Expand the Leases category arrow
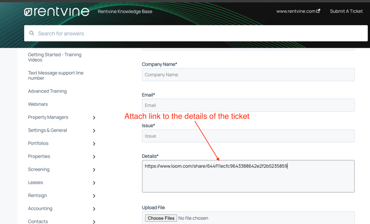Image resolution: width=370 pixels, height=224 pixels. click(94, 183)
